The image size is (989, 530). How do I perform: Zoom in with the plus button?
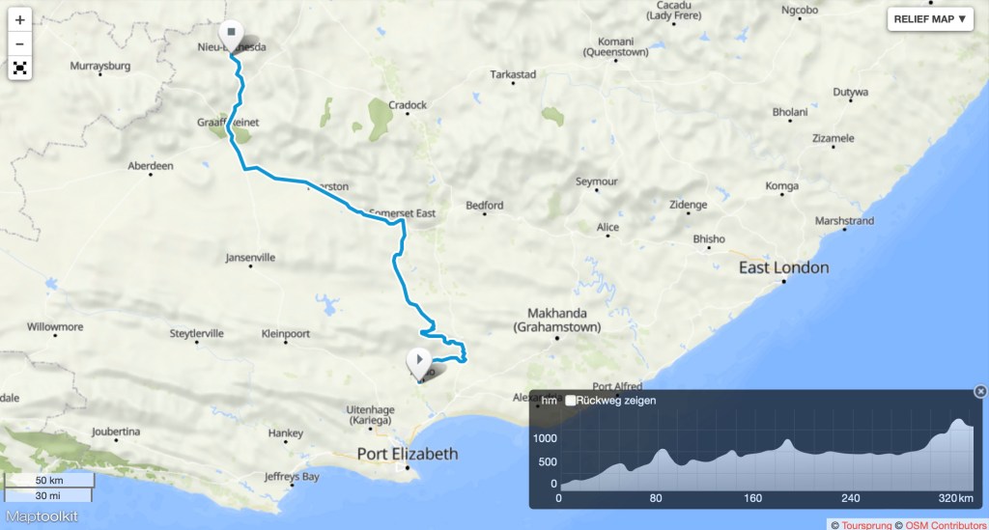pyautogui.click(x=19, y=20)
